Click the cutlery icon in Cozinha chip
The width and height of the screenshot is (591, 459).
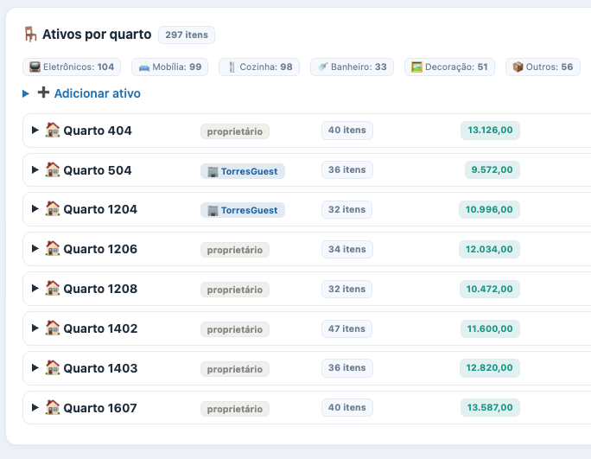(x=232, y=67)
